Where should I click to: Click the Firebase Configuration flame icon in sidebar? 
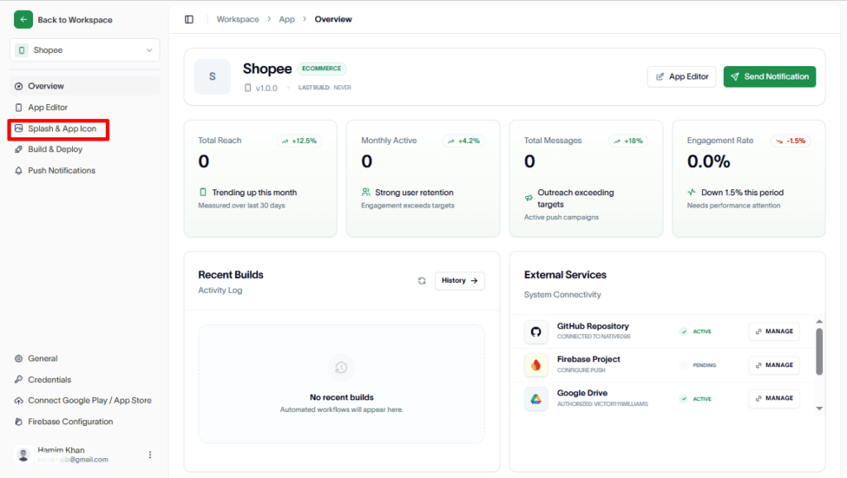click(19, 422)
